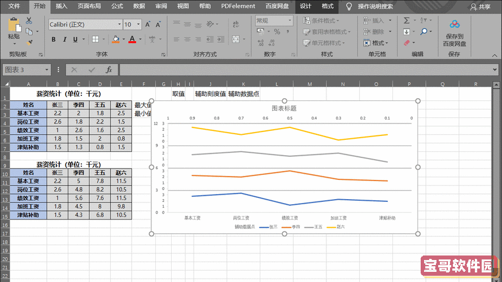Select the Format Painter brush
Screen dimensions: 502x282
pyautogui.click(x=29, y=42)
